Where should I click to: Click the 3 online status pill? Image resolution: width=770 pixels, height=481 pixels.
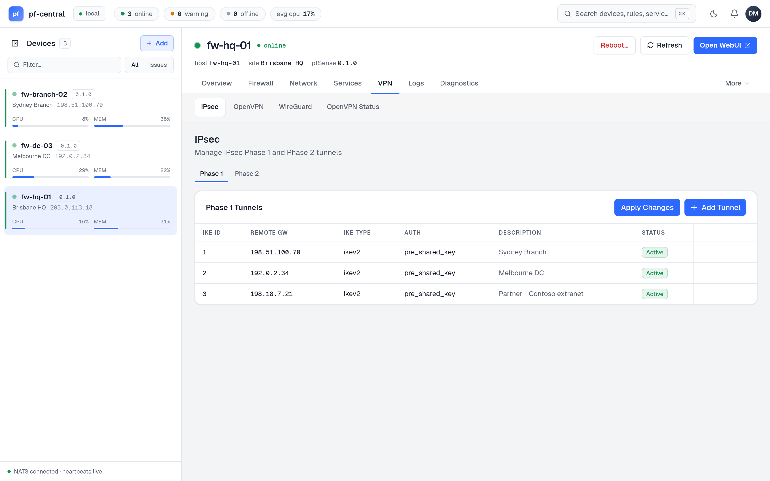pos(137,14)
